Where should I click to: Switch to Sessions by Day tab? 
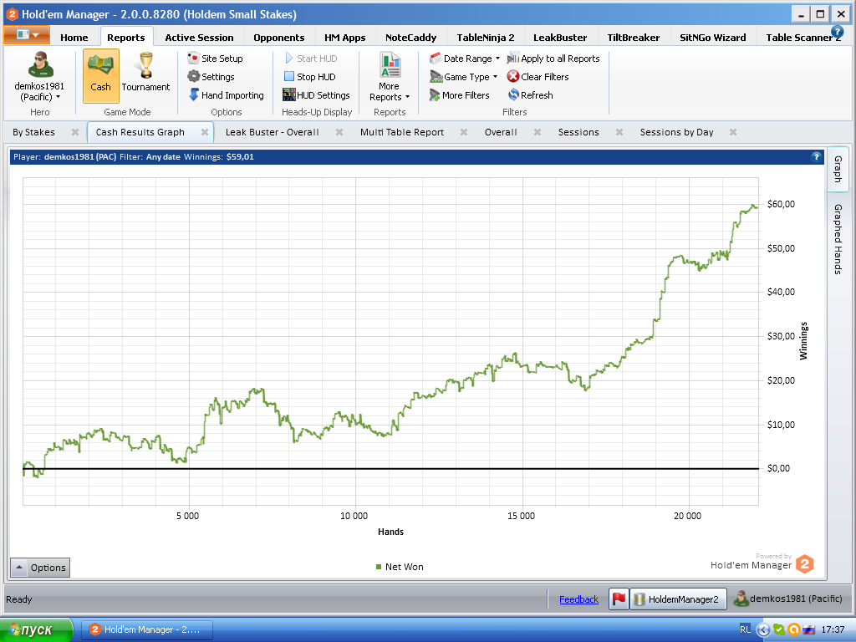[676, 132]
